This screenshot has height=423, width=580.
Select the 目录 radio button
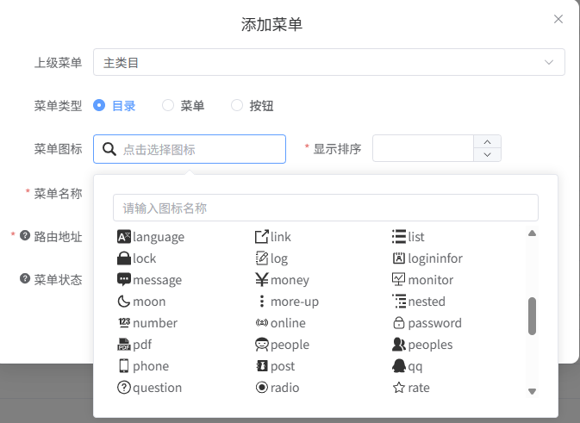[x=99, y=105]
